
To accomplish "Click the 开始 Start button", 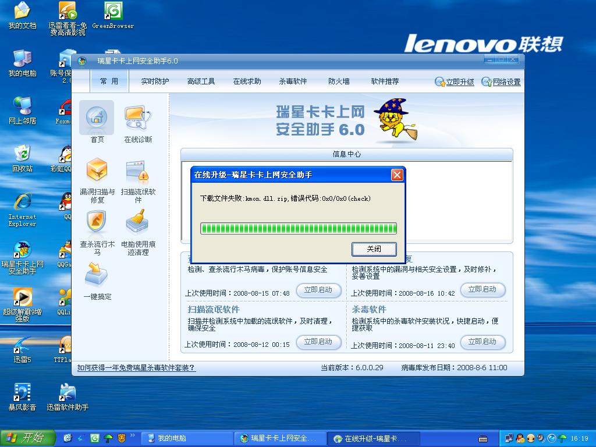I will pyautogui.click(x=27, y=438).
